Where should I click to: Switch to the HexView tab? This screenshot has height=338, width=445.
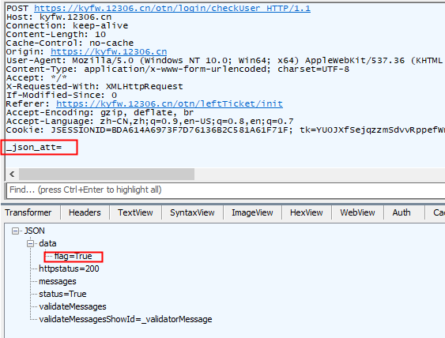(x=306, y=212)
